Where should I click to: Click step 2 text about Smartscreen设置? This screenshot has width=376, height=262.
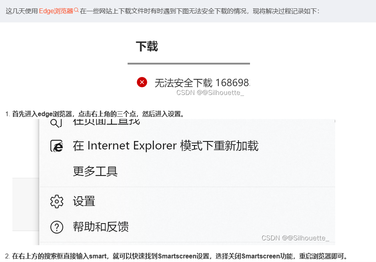coord(180,256)
